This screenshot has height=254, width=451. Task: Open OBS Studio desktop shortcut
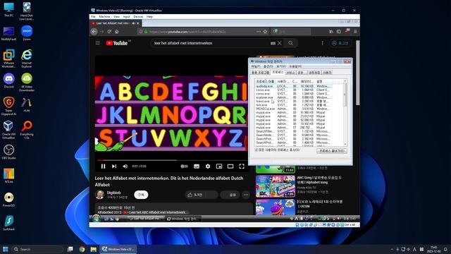coord(9,152)
